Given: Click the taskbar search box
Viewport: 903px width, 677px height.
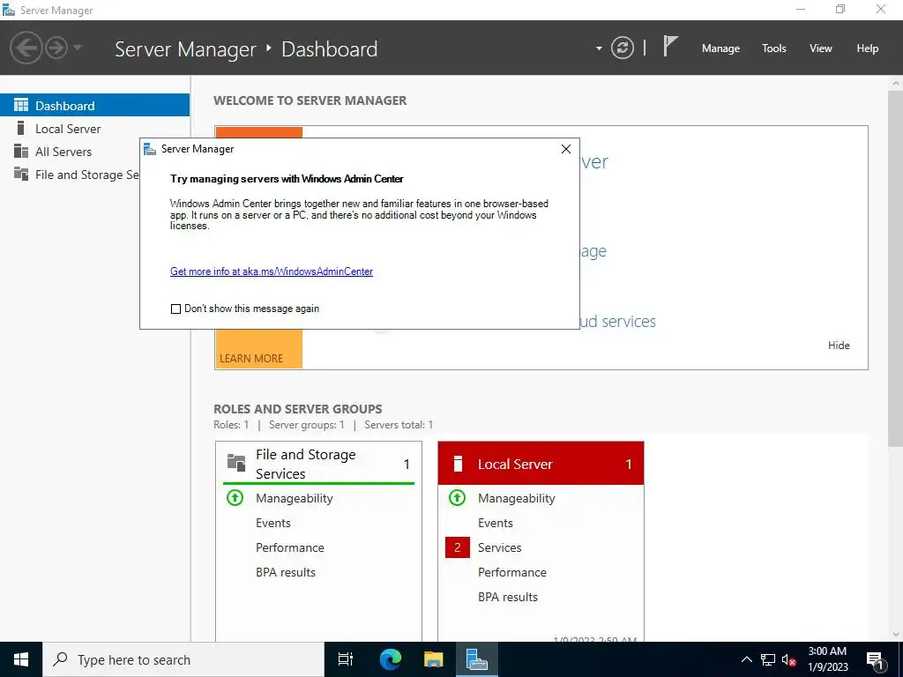Looking at the screenshot, I should click(x=183, y=659).
